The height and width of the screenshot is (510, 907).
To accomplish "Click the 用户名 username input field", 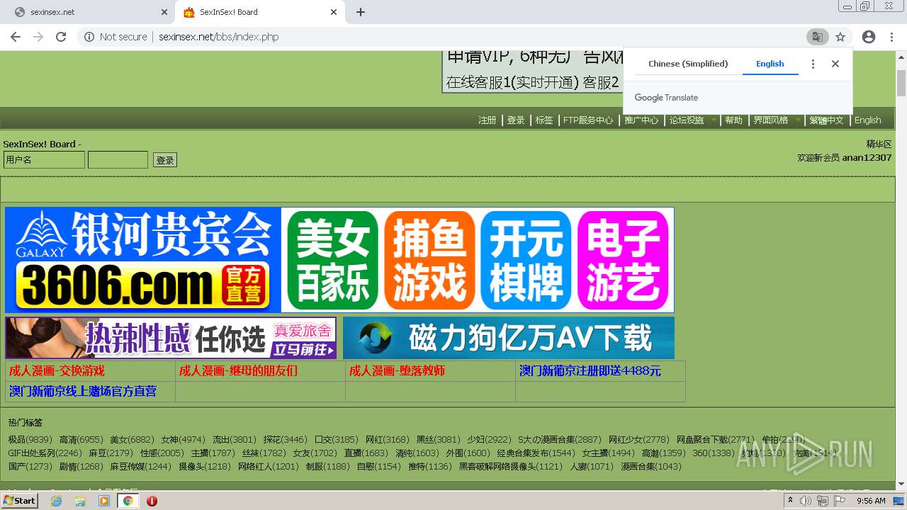I will (x=44, y=160).
